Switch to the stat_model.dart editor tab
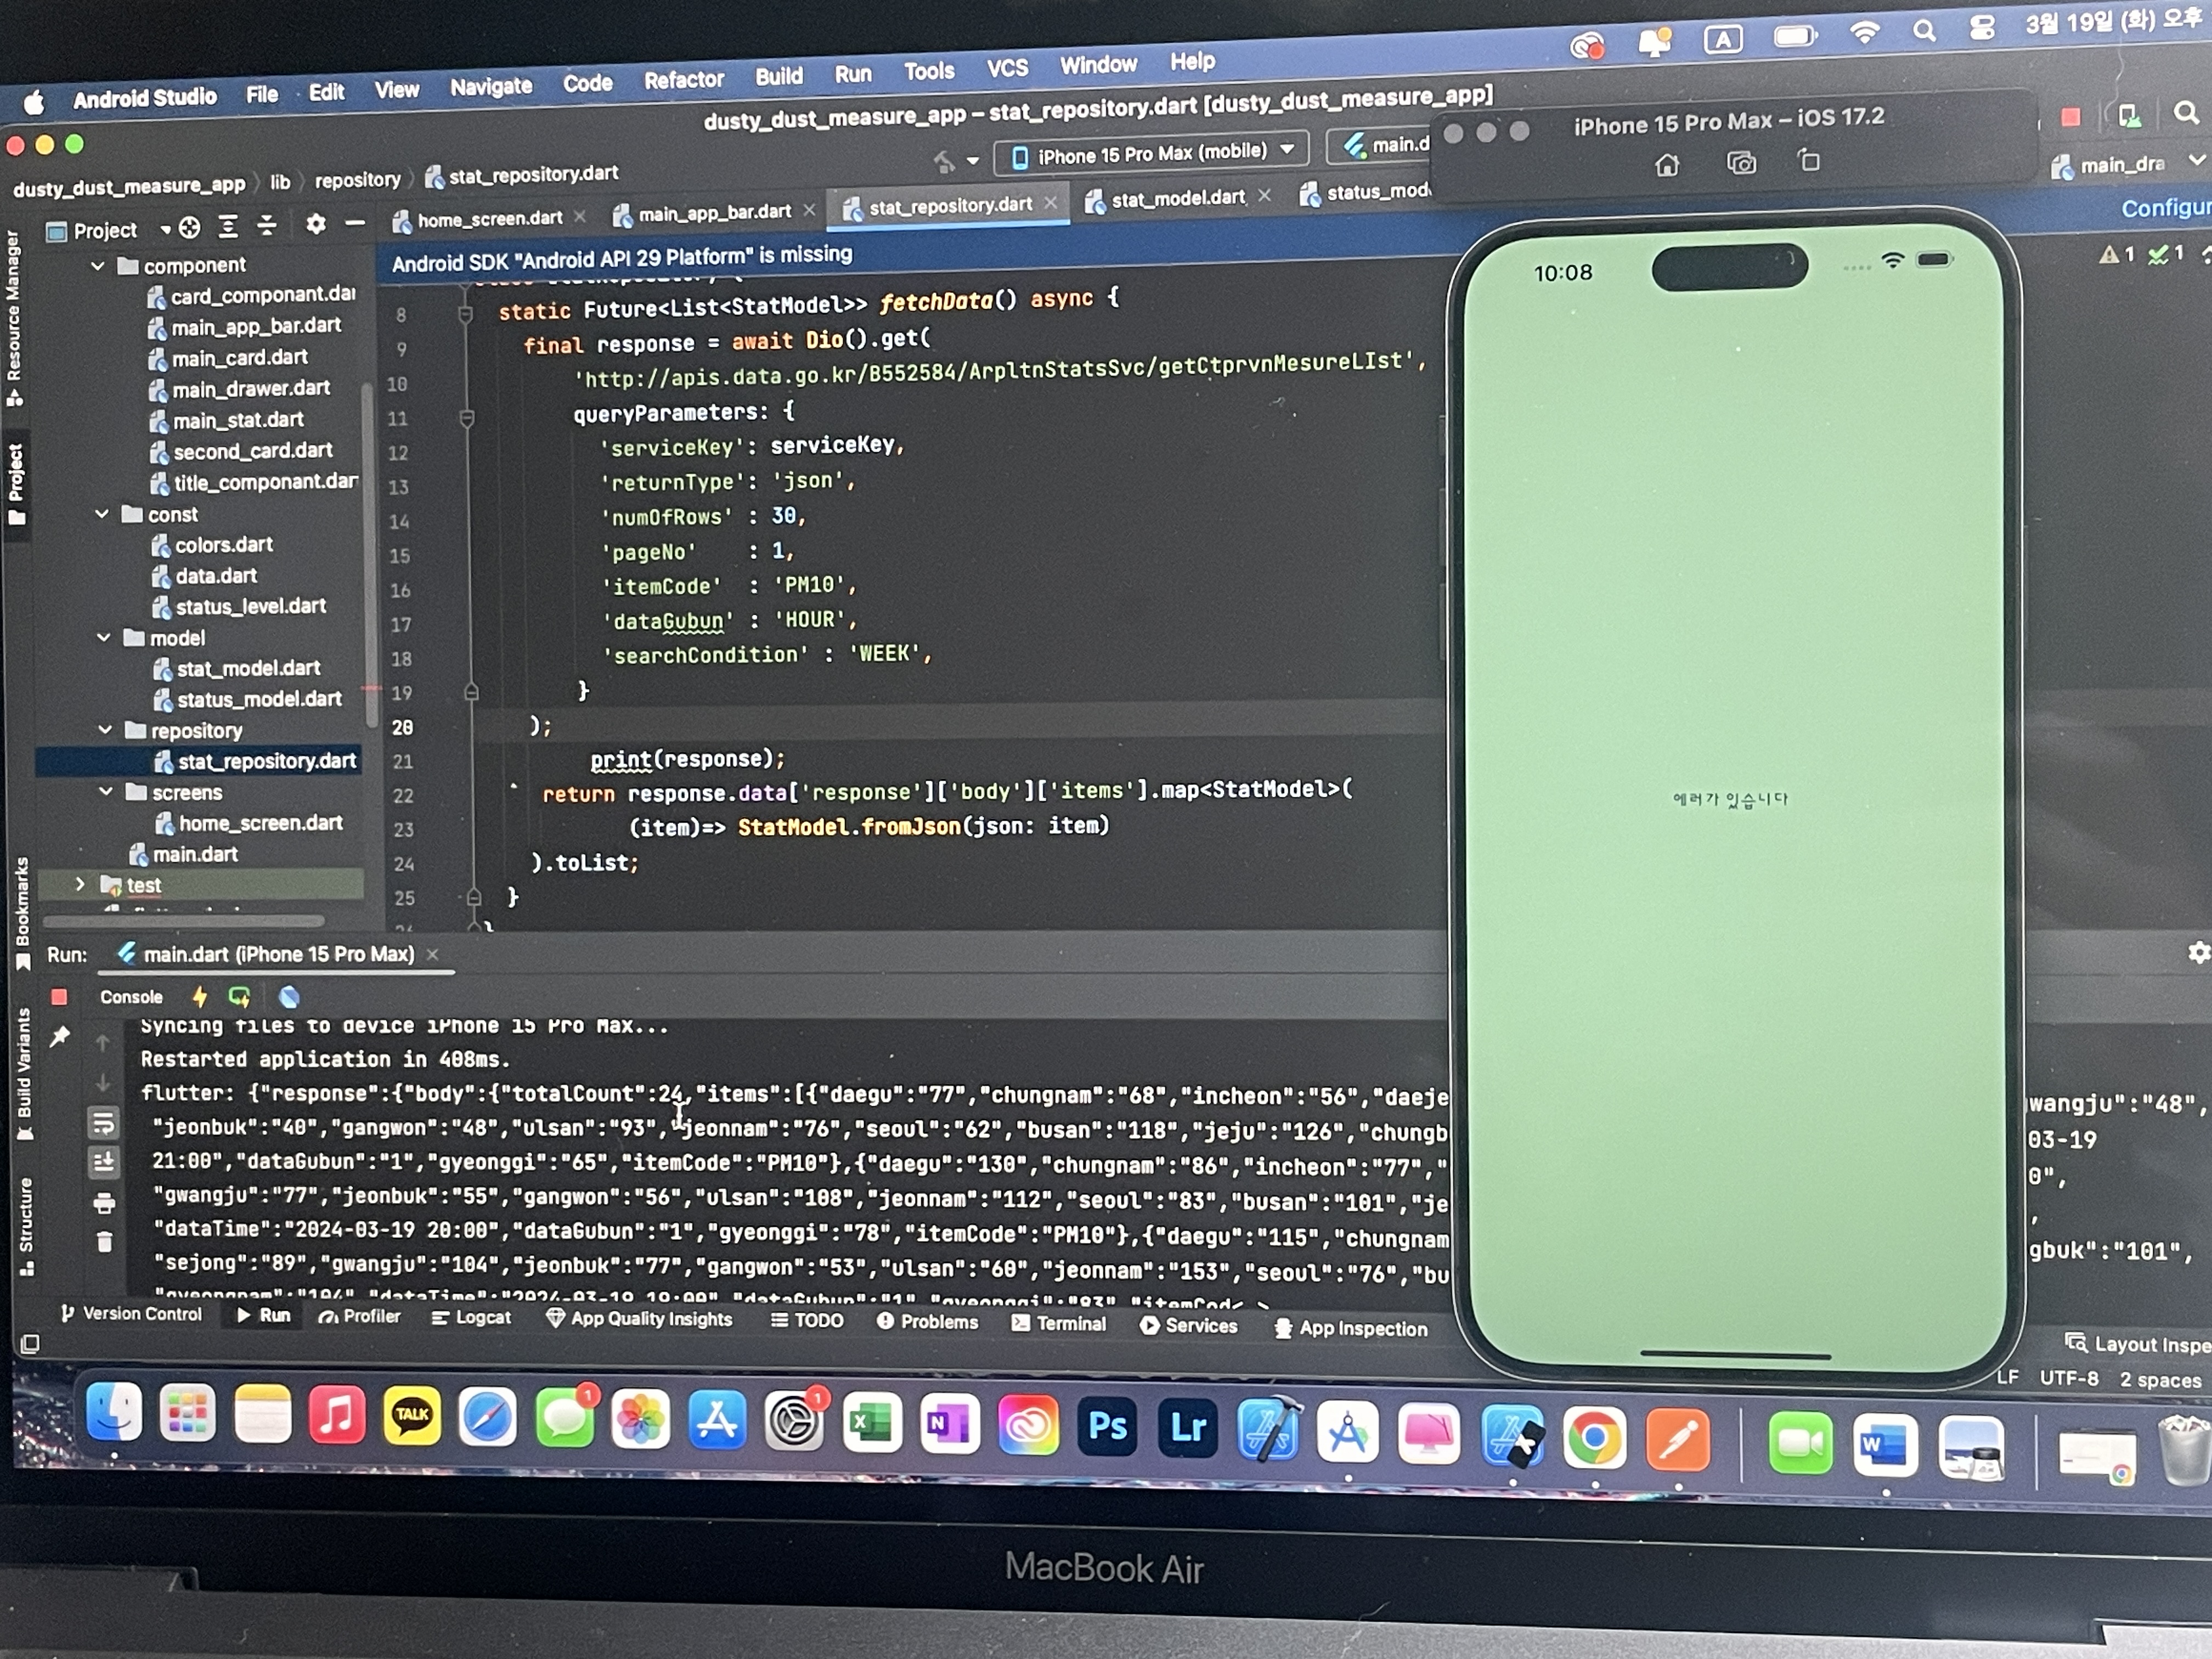Viewport: 2212px width, 1659px height. (x=1178, y=198)
